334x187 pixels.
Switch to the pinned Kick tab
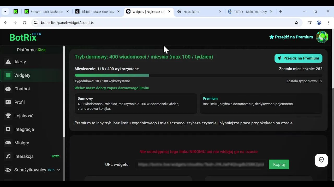tap(16, 11)
